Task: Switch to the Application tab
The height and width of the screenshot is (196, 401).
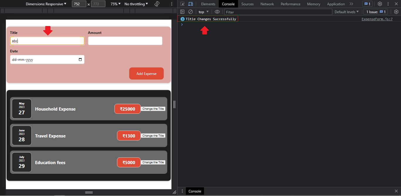Action: (x=336, y=4)
